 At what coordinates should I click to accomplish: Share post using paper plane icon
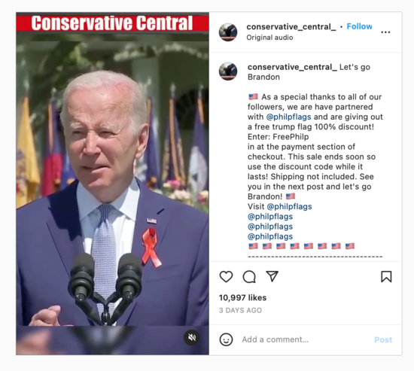point(272,276)
